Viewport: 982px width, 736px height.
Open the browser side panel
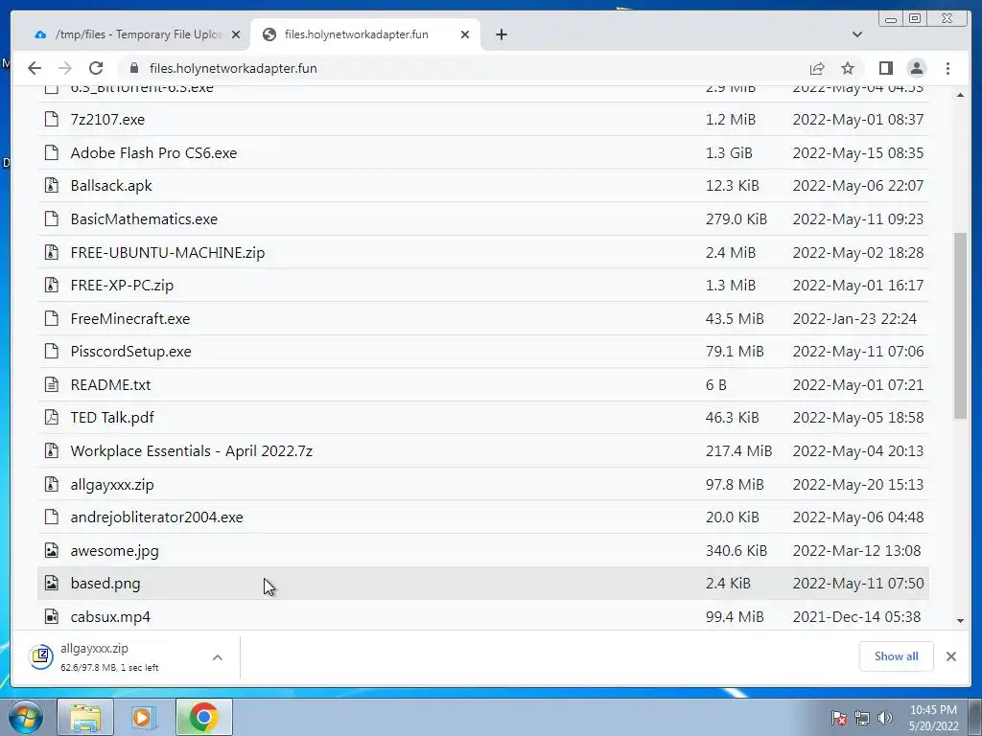[885, 68]
